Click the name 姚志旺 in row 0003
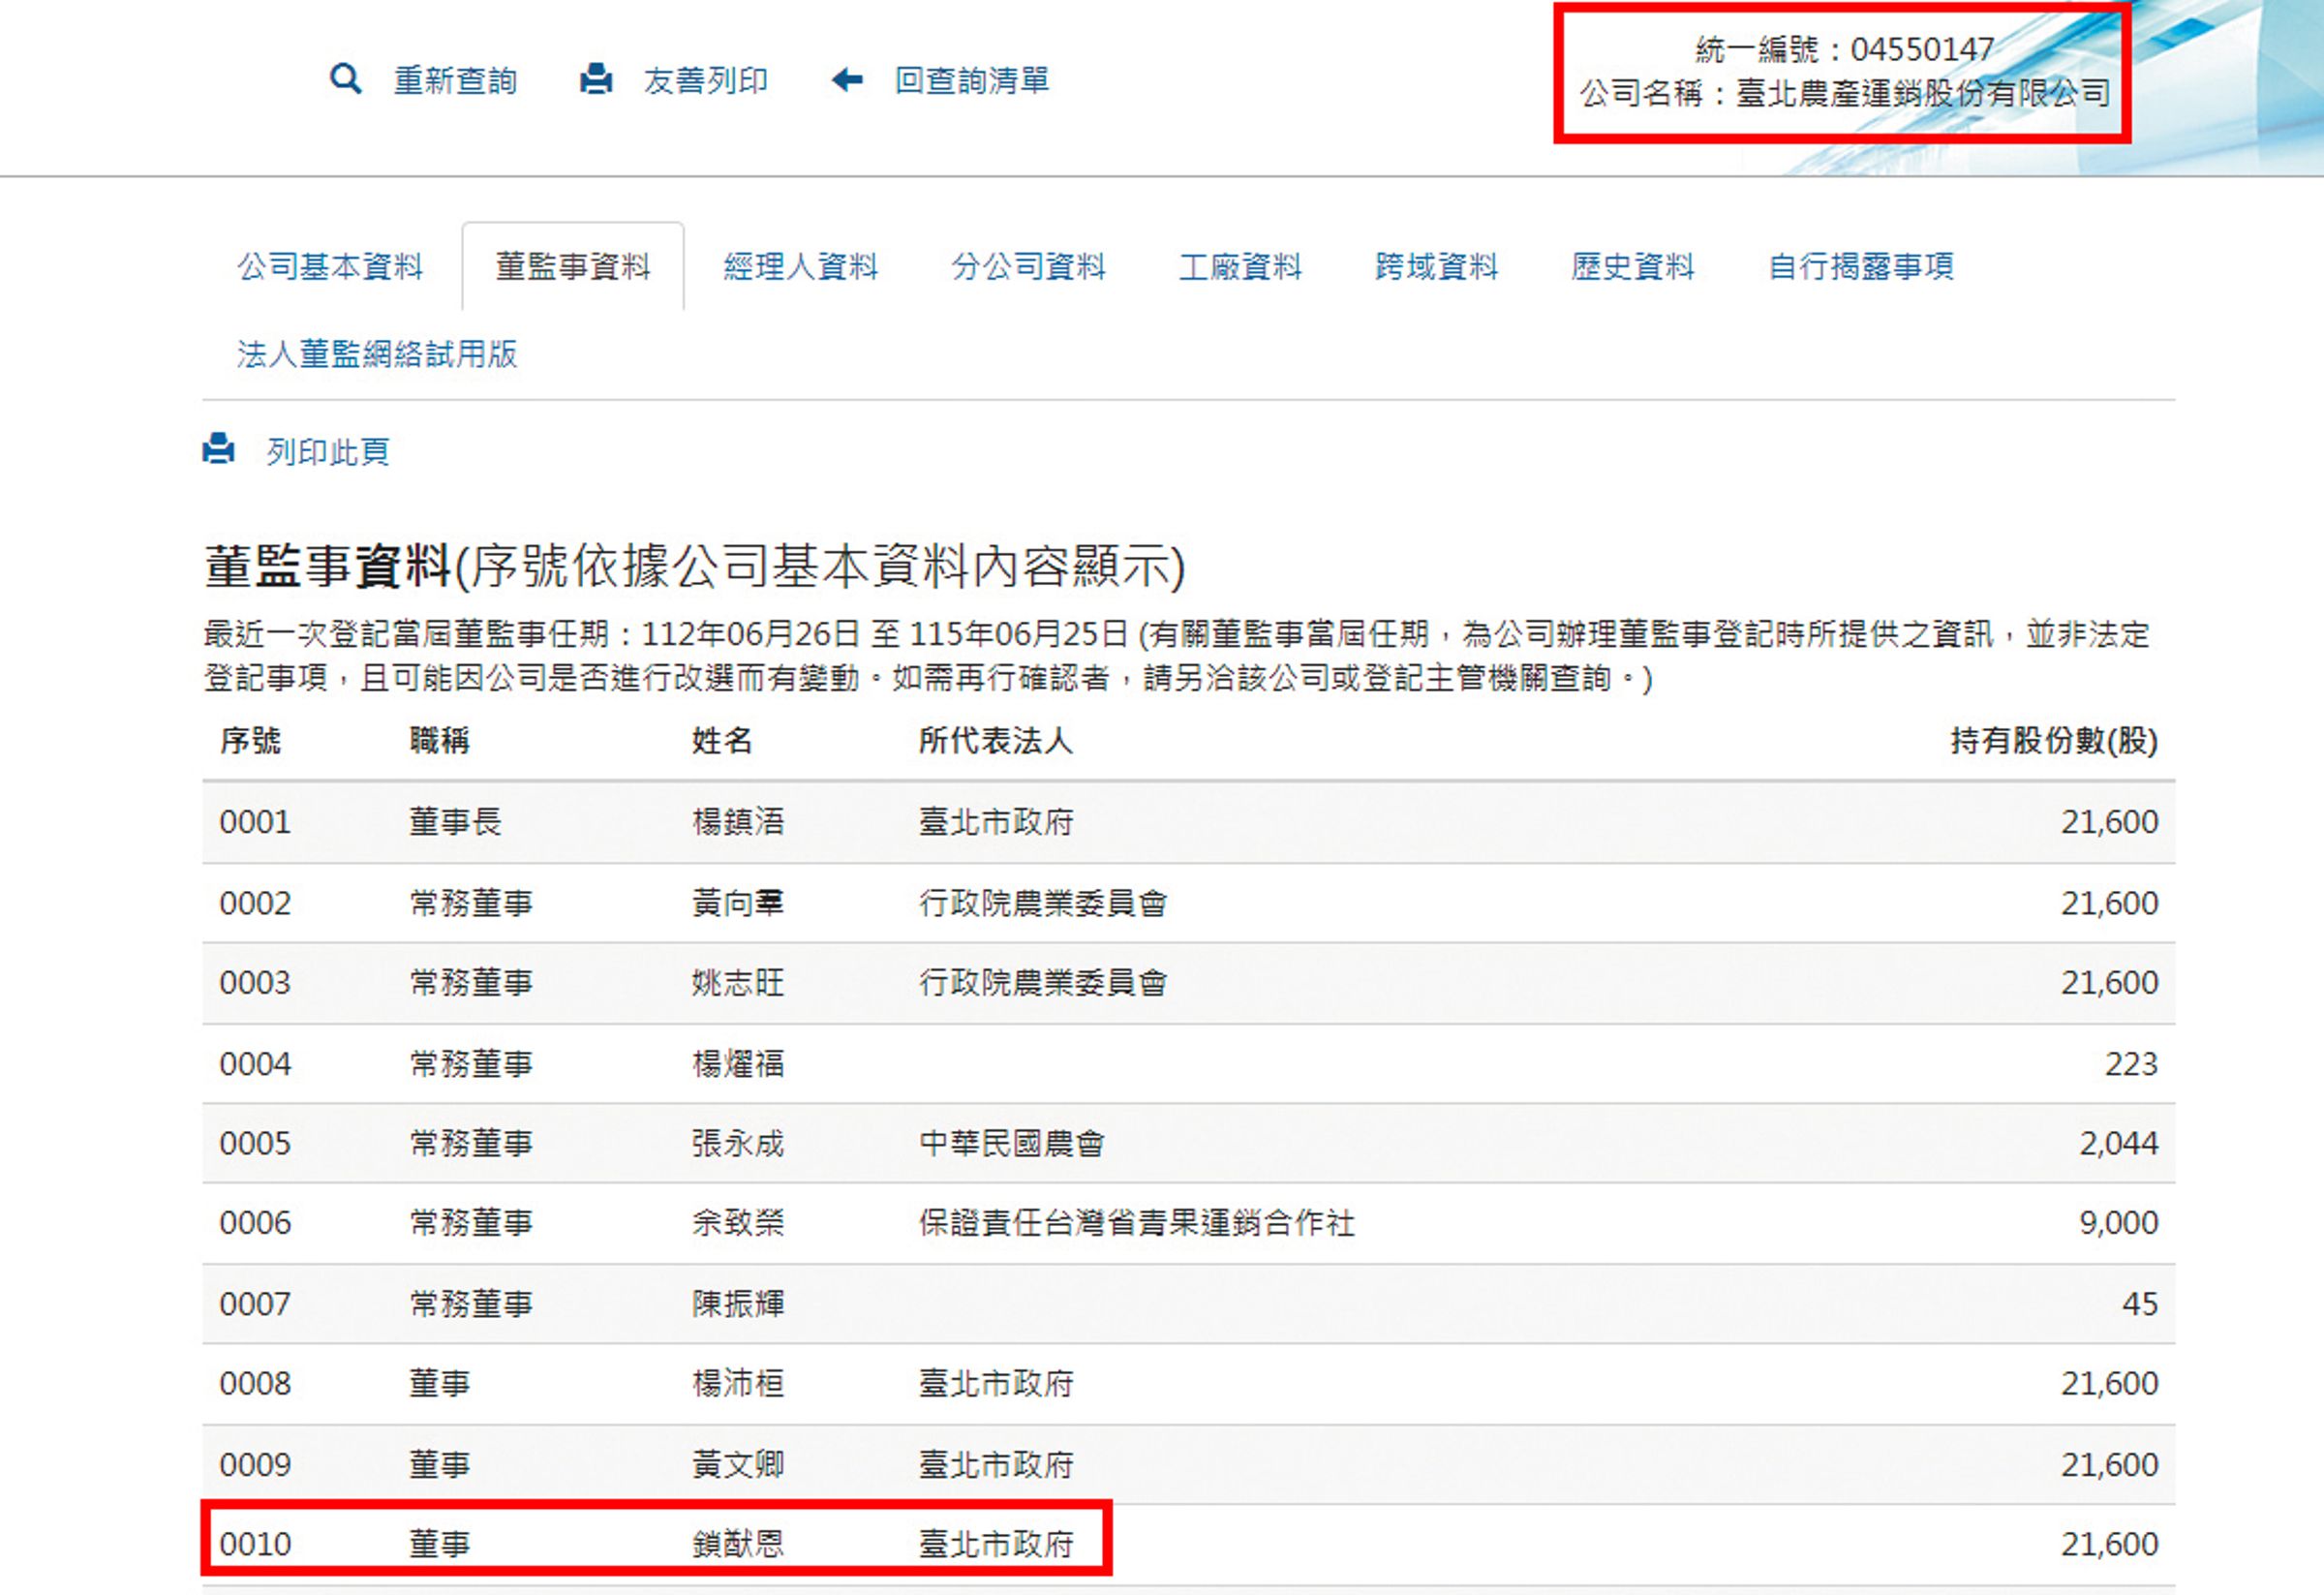The height and width of the screenshot is (1595, 2324). 738,983
